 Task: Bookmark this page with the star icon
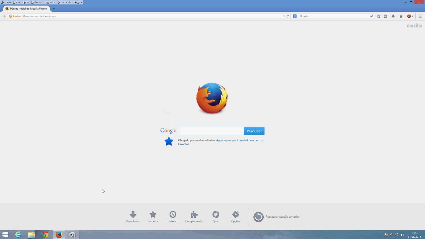pos(379,16)
